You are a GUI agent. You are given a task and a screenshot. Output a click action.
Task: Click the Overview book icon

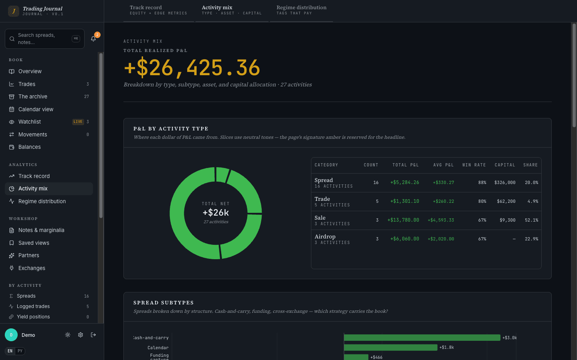point(12,71)
